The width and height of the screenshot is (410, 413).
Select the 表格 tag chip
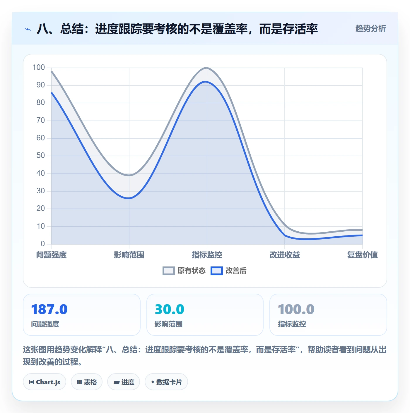(x=87, y=382)
